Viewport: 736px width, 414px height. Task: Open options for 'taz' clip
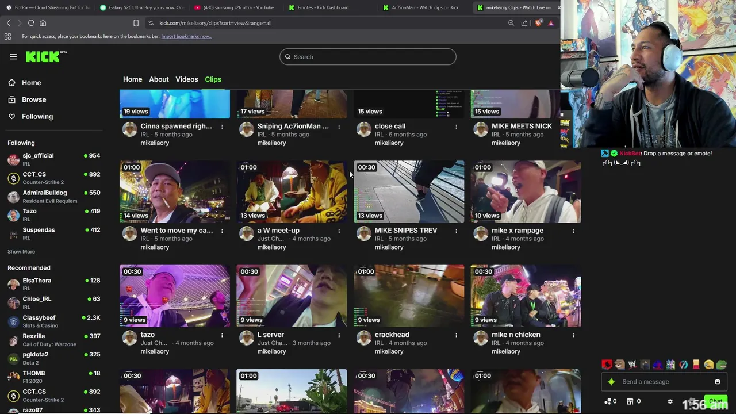222,335
